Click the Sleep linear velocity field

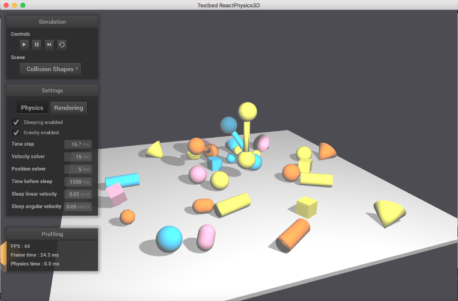click(x=78, y=194)
